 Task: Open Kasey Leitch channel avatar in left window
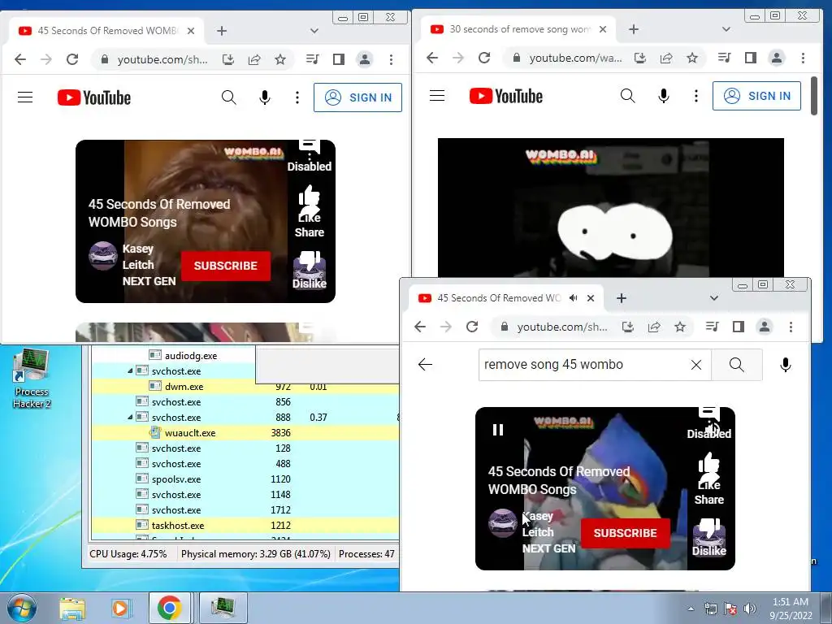[102, 256]
